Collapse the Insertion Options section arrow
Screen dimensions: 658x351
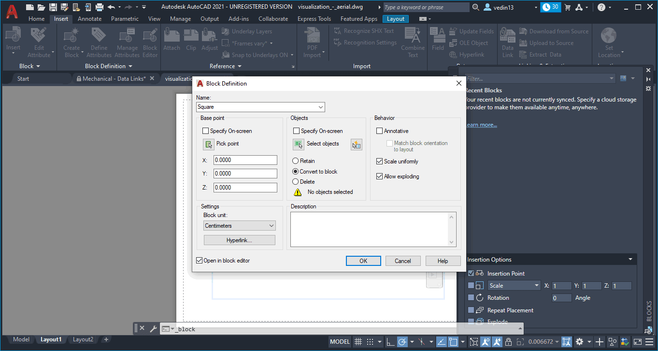(630, 260)
